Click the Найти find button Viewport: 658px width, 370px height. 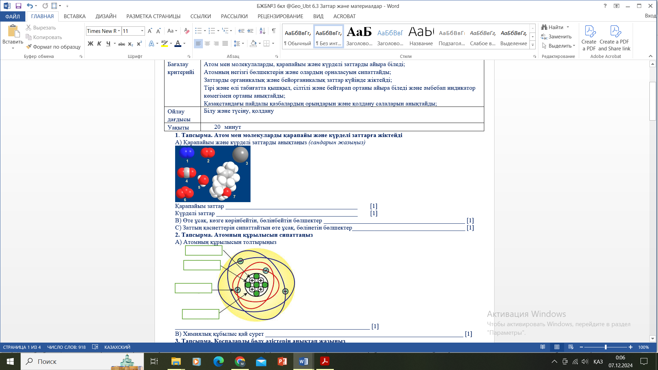552,27
